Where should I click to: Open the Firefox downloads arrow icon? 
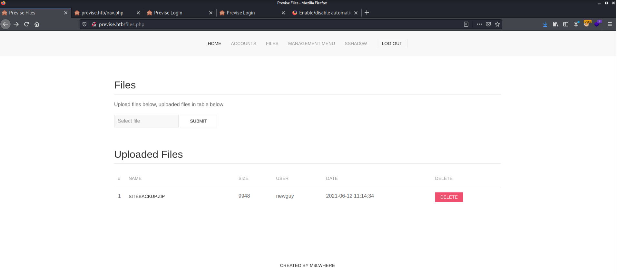coord(545,24)
